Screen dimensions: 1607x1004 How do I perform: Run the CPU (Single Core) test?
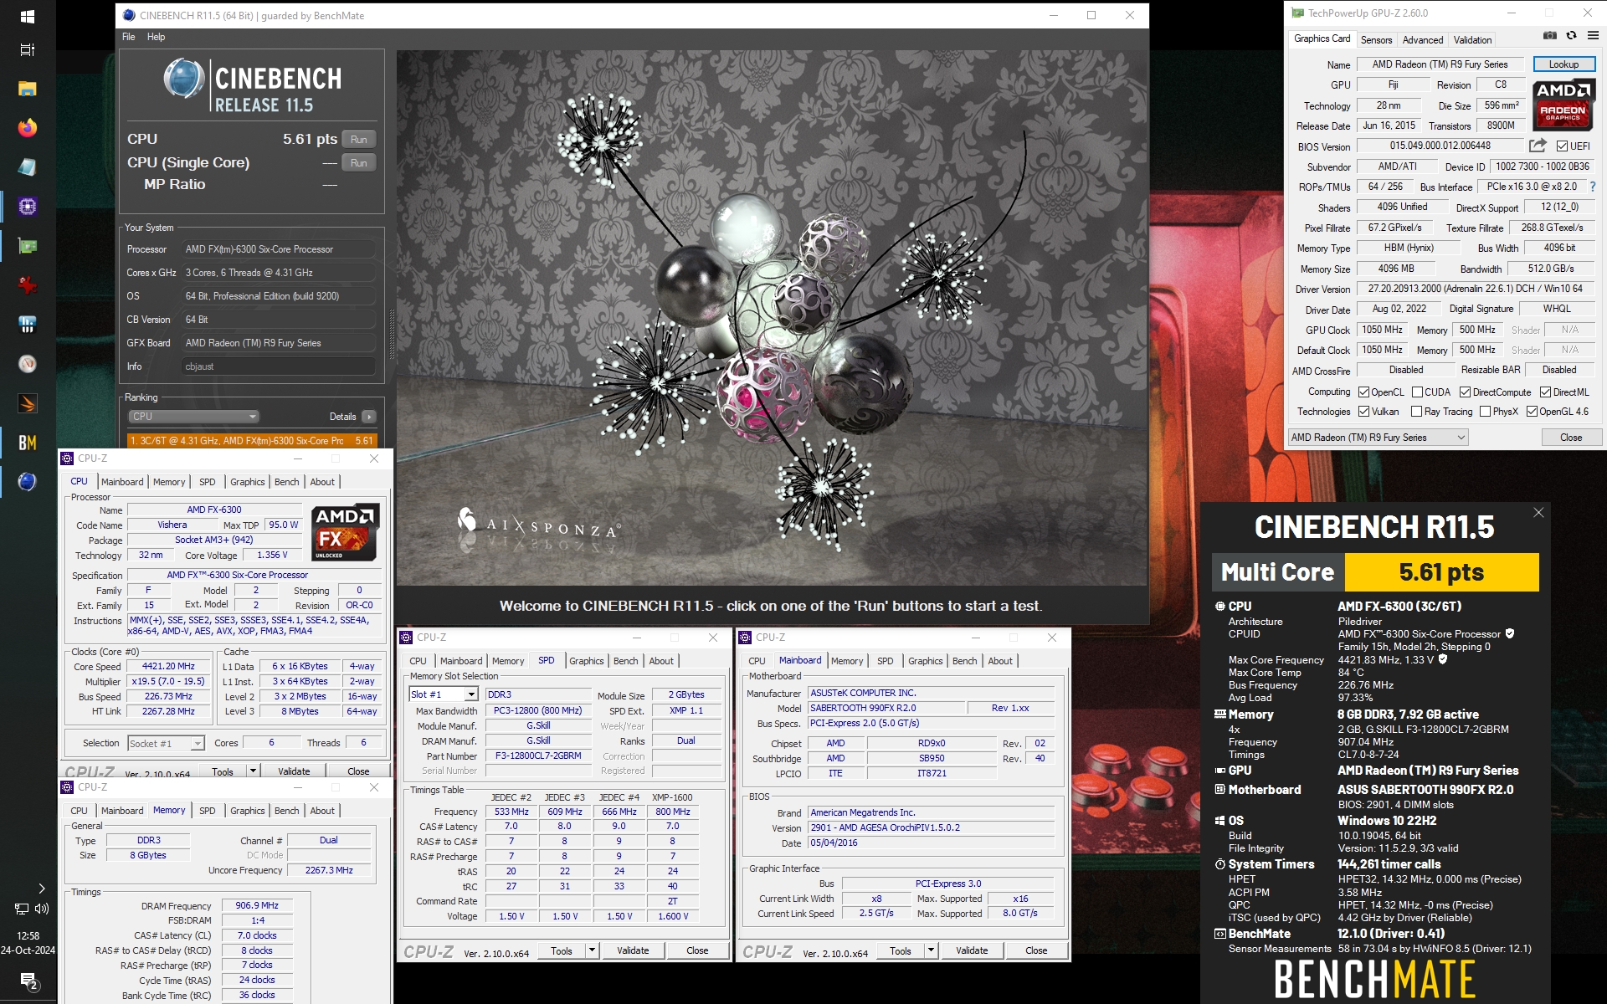coord(359,163)
